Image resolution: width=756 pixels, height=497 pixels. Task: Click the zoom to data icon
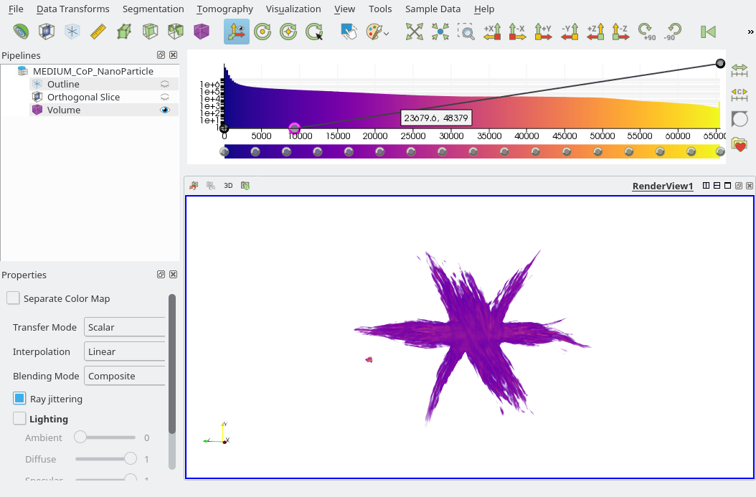click(440, 32)
